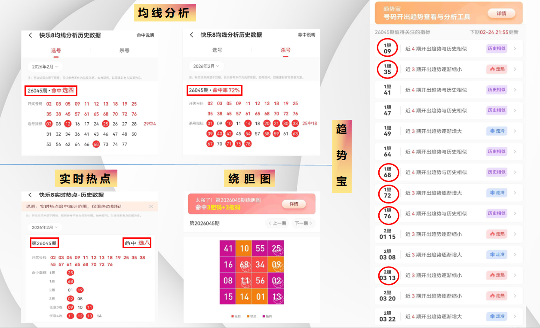Open arrow for 1胆 35 indicator row
This screenshot has height=328, width=540.
coord(515,69)
